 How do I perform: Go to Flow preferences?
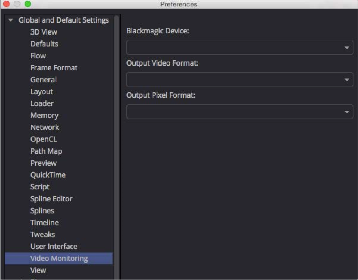click(x=38, y=56)
